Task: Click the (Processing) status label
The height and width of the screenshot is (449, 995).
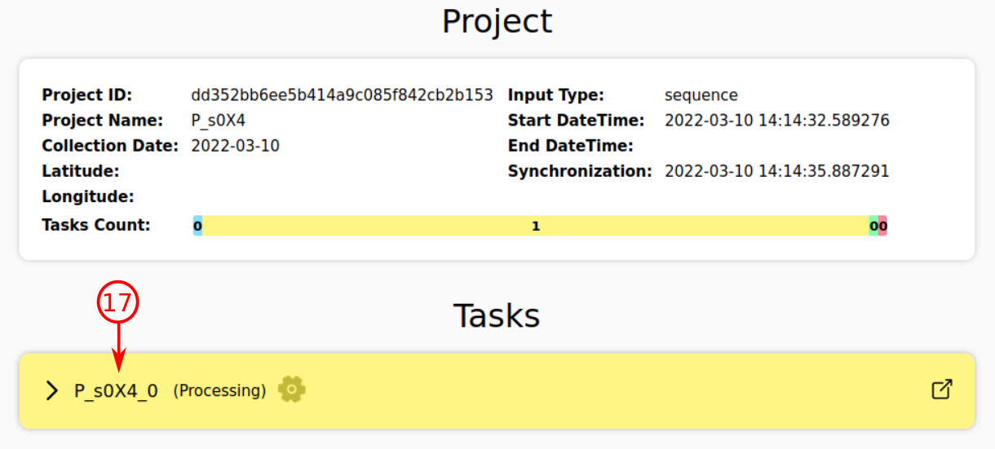Action: click(x=219, y=391)
